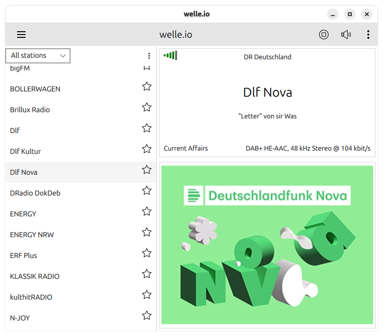Toggle favorite star for Brillux Radio

[147, 107]
